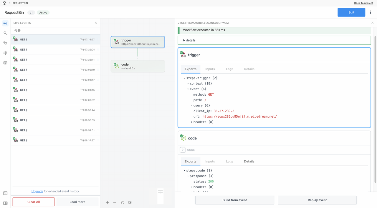The width and height of the screenshot is (377, 208).
Task: Click the Upgrade link for event history
Action: pyautogui.click(x=37, y=191)
